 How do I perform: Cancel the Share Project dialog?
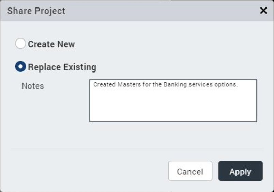pos(190,171)
